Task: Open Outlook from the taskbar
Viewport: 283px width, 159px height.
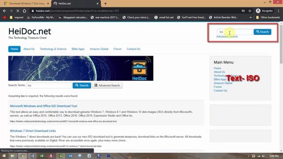Action: coord(70,156)
